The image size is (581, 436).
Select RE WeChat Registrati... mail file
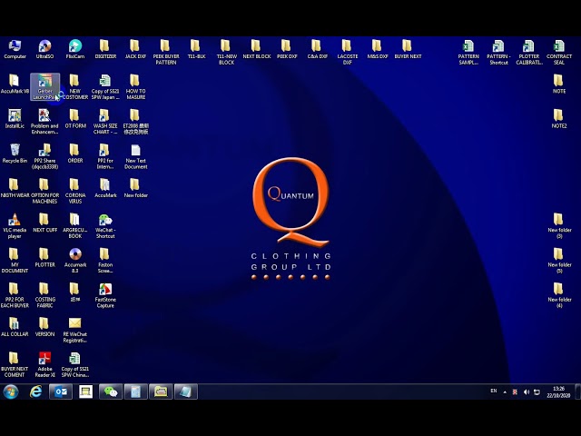click(75, 330)
